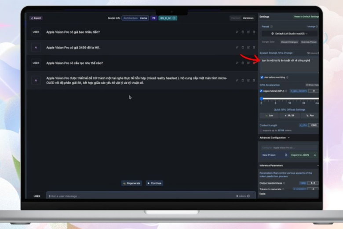
Task: Select the Max GPU offload setting
Action: tap(310, 115)
